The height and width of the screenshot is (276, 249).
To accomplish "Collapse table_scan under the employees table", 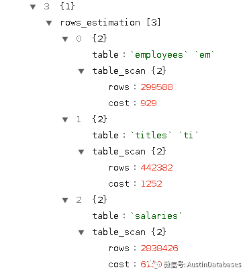I will (x=81, y=71).
